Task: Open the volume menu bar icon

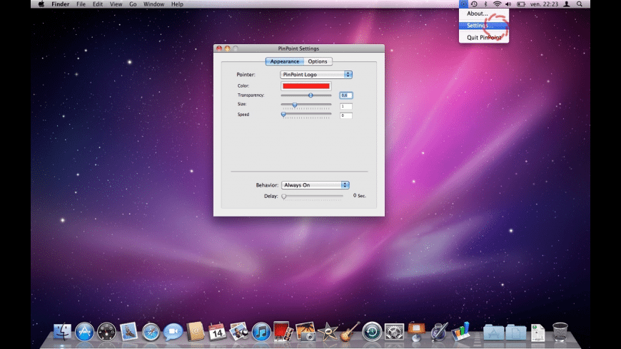Action: 508,4
